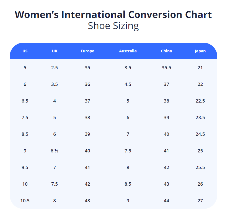Click the US size 10.5 cell
Viewport: 230px width, 212px height.
(x=25, y=201)
